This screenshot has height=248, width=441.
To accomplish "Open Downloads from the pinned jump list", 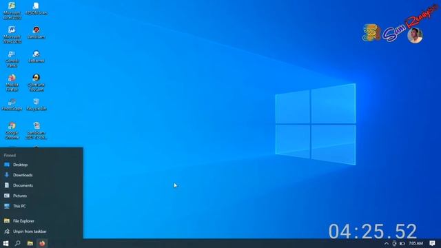I will [x=41, y=175].
